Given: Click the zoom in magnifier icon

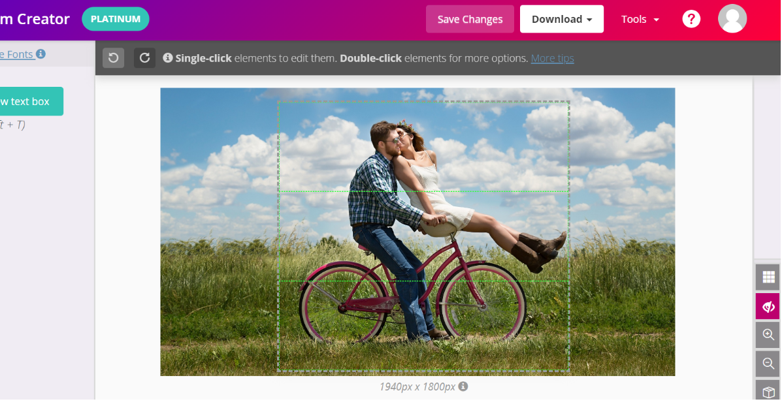Looking at the screenshot, I should (x=768, y=335).
